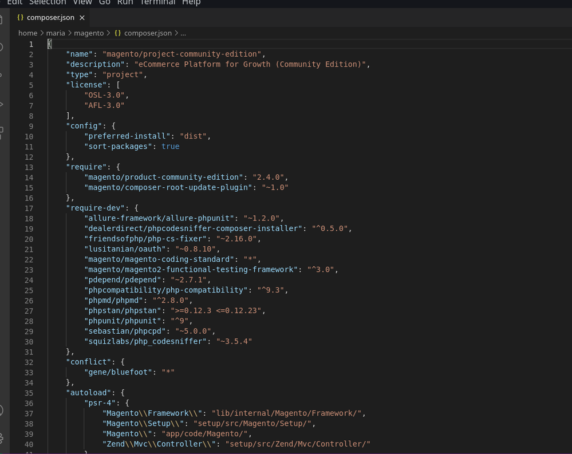Click "magento/magento2-functional-testing-framework" package name
Image resolution: width=572 pixels, height=454 pixels.
[191, 270]
